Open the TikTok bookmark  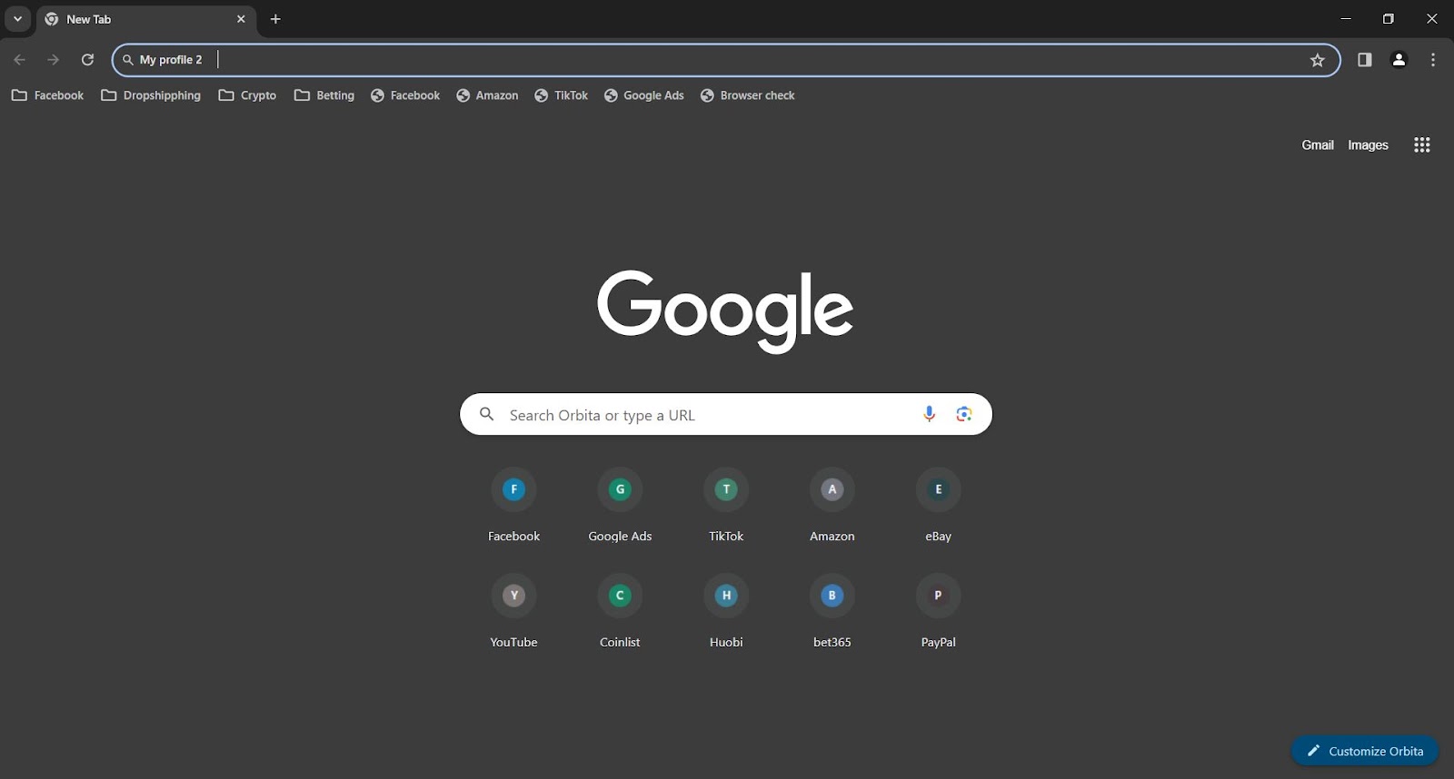[x=562, y=95]
